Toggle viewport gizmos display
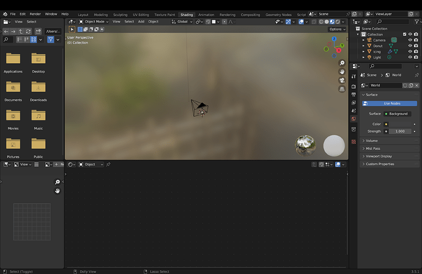The height and width of the screenshot is (274, 422). 288,22
